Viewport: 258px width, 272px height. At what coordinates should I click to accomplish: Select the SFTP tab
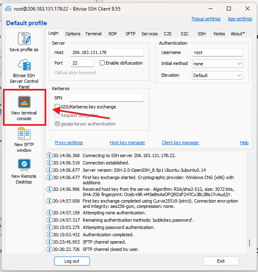coord(130,34)
